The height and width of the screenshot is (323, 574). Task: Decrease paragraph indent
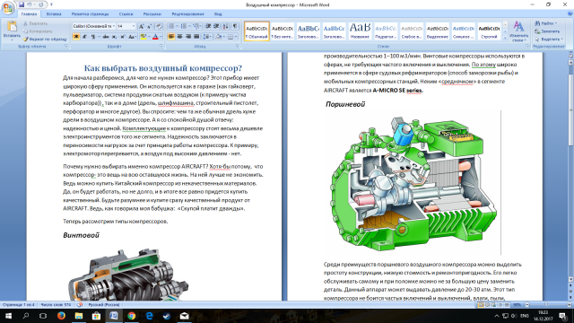click(208, 26)
